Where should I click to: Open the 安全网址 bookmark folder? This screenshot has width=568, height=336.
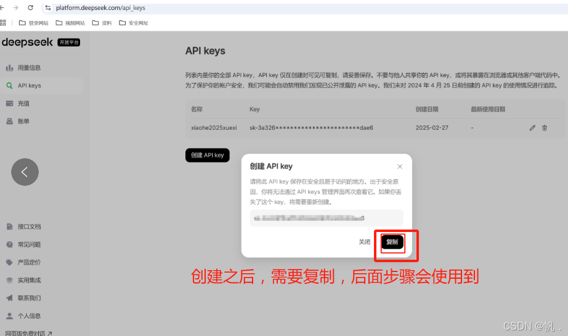(134, 23)
